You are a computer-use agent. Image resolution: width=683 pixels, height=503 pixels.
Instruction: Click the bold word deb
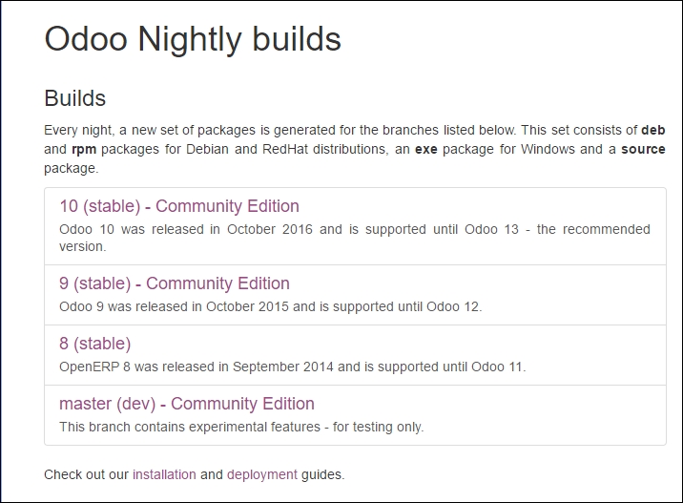652,130
